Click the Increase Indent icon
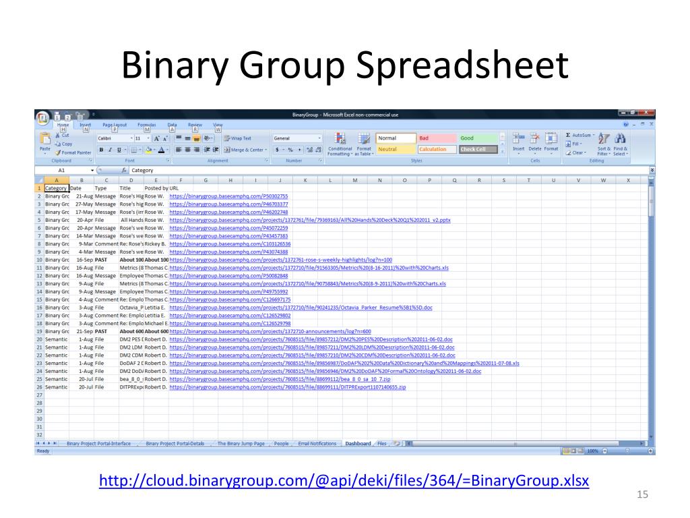 click(216, 150)
